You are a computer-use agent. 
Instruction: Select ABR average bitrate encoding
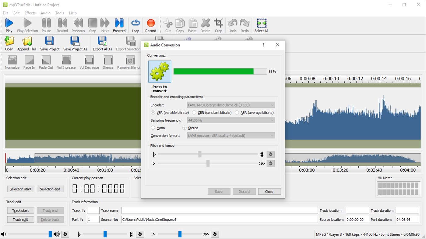[237, 112]
